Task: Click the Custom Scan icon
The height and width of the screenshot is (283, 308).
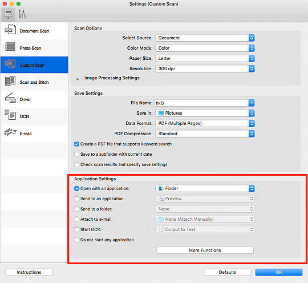Action: tap(10, 64)
